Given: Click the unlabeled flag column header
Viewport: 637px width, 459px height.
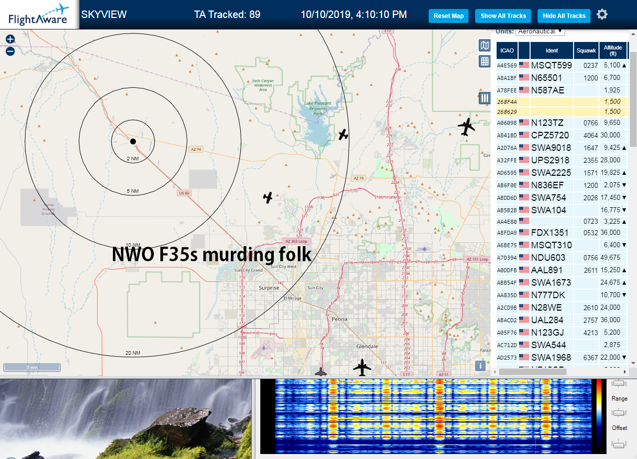Looking at the screenshot, I should tap(524, 50).
